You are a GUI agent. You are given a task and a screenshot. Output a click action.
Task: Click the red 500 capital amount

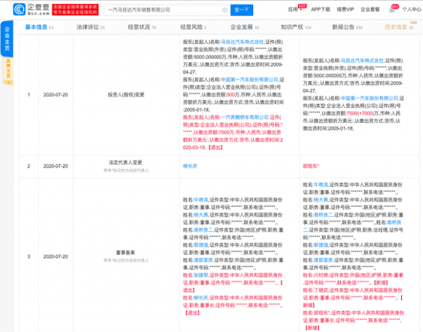(231, 94)
